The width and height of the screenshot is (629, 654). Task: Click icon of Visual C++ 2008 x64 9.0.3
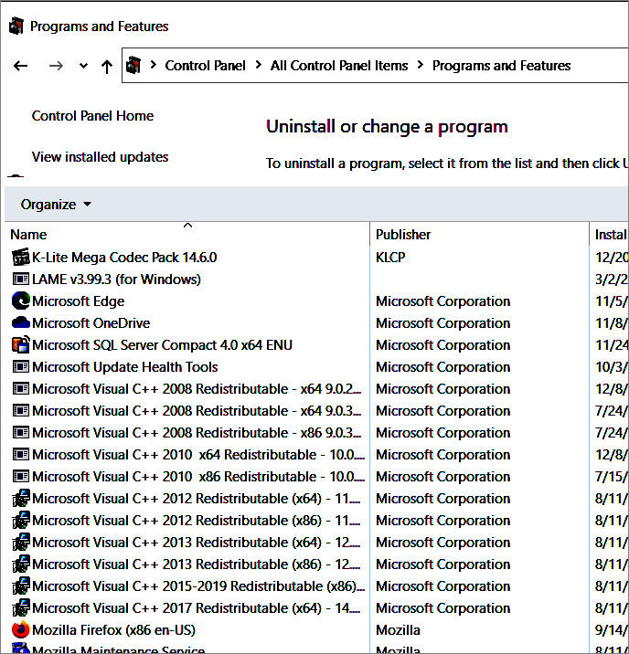click(x=20, y=410)
